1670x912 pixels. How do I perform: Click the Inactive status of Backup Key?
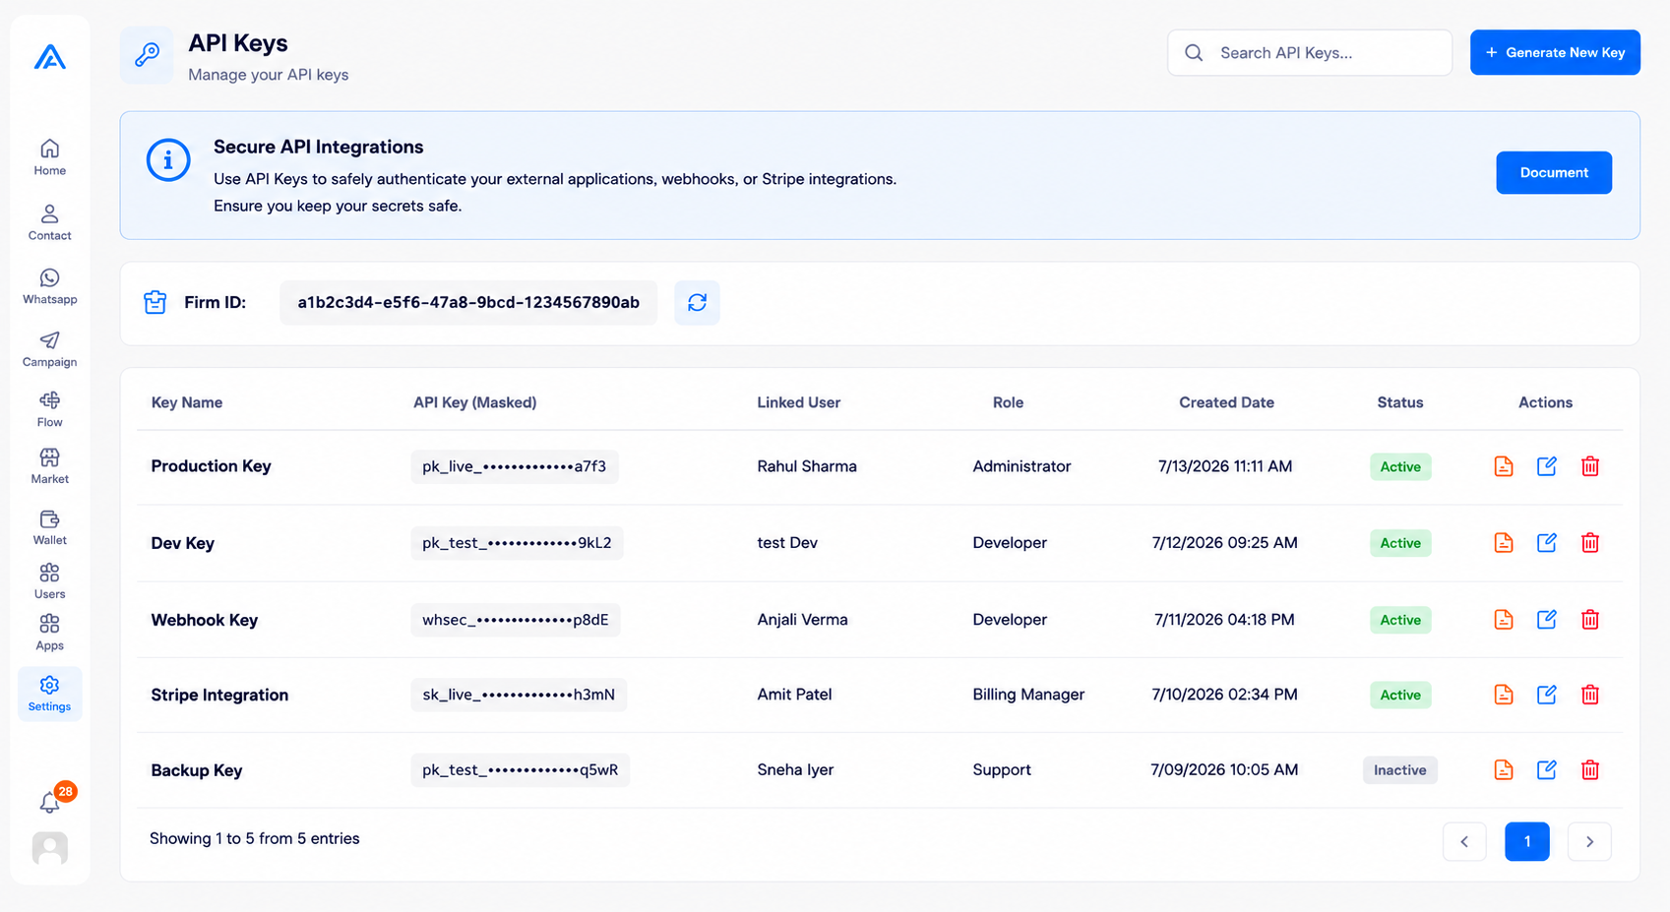1400,769
